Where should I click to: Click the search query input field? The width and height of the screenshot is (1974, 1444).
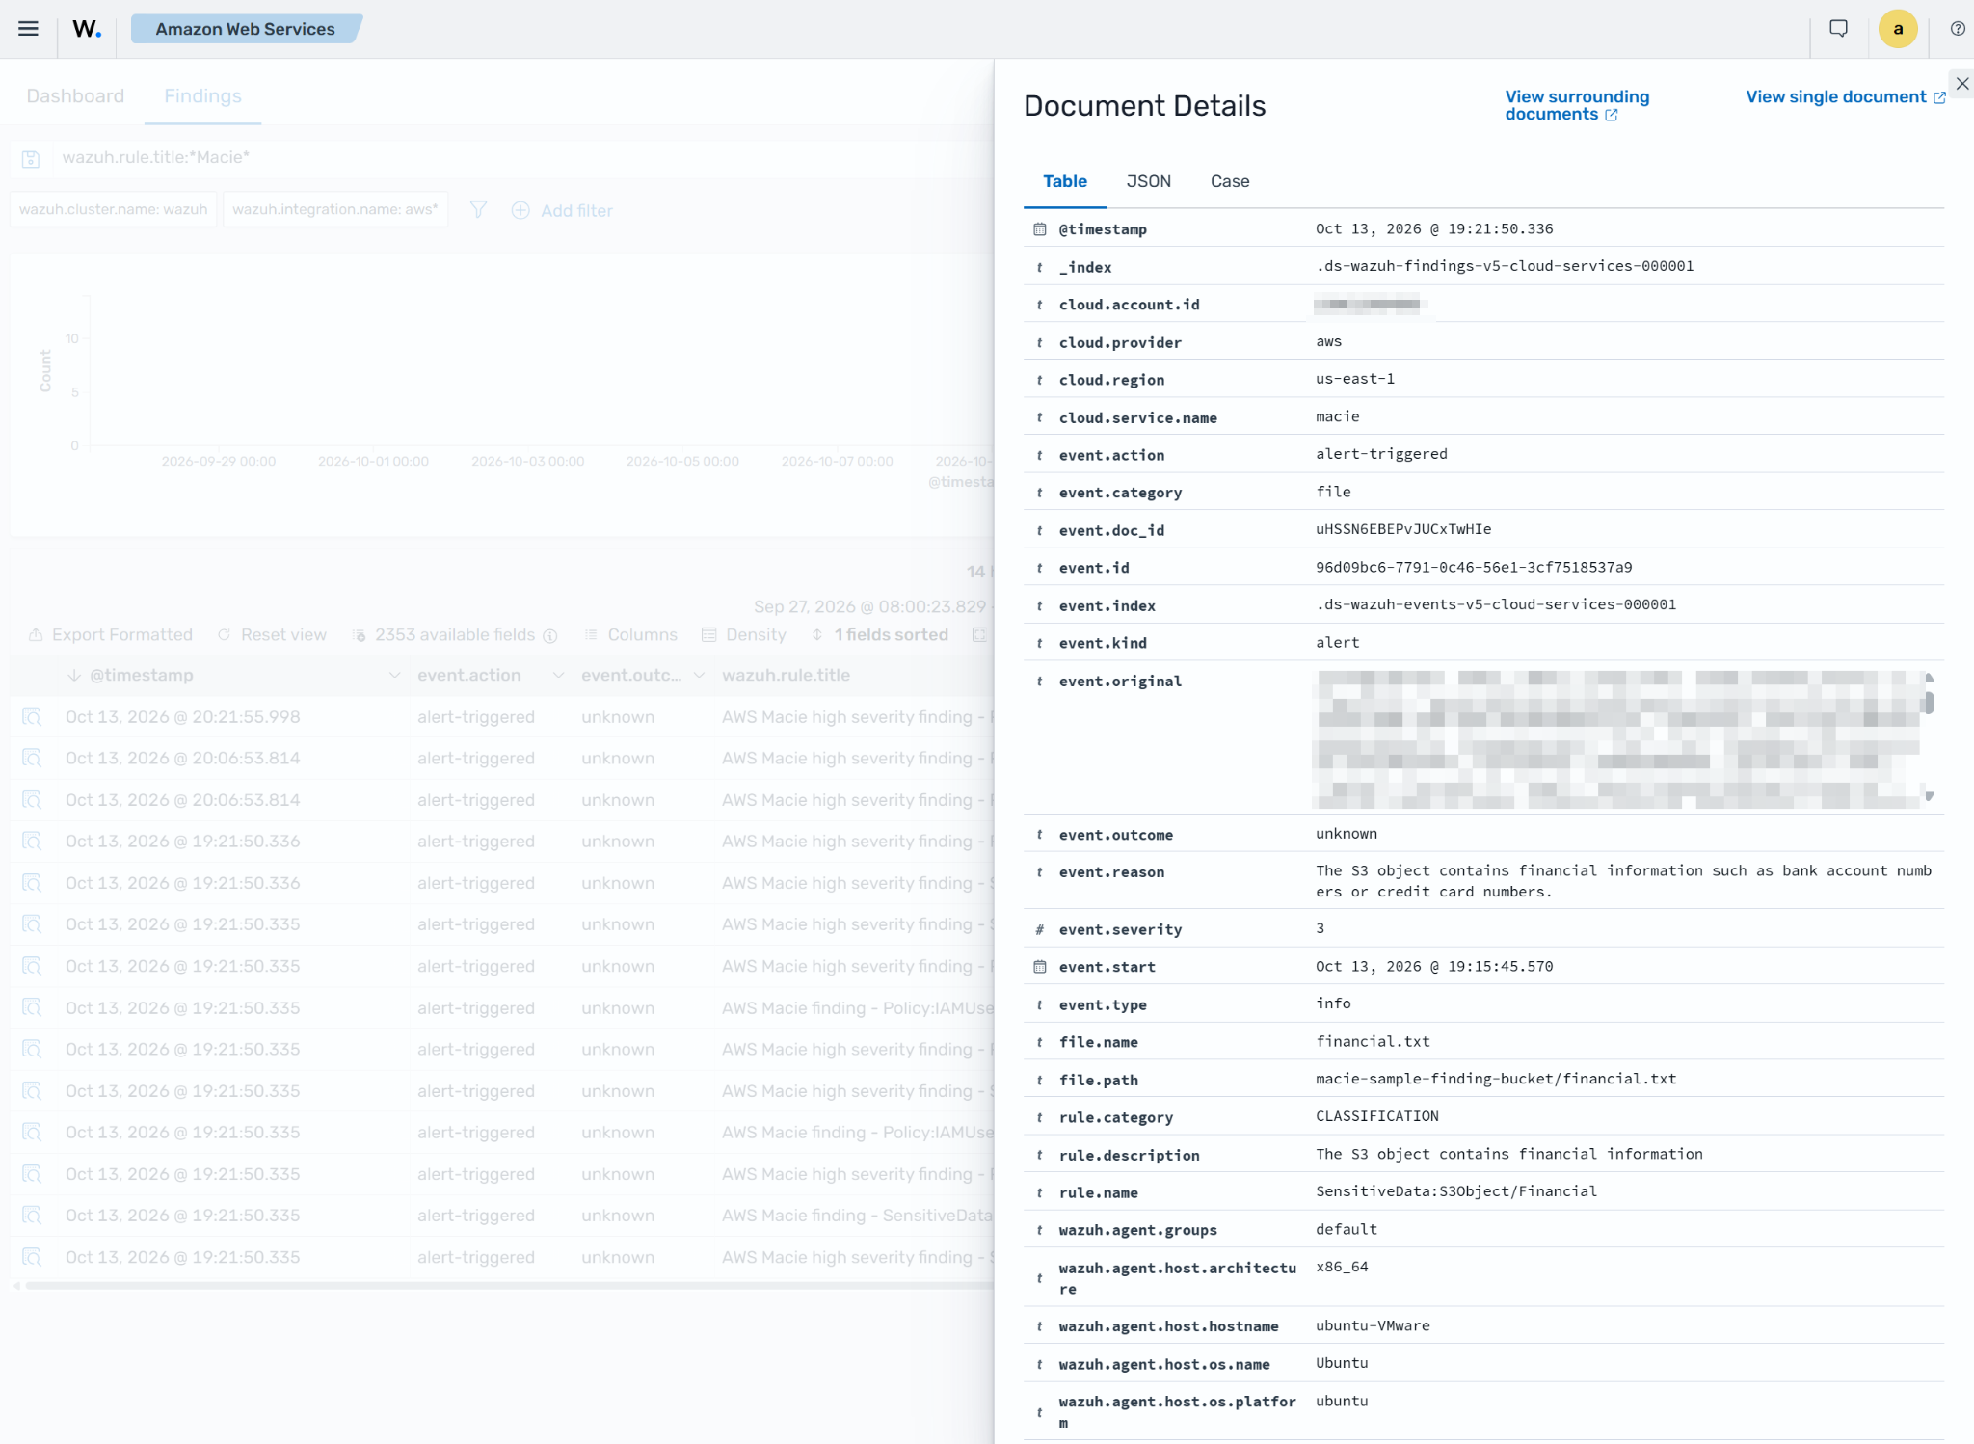click(x=520, y=158)
